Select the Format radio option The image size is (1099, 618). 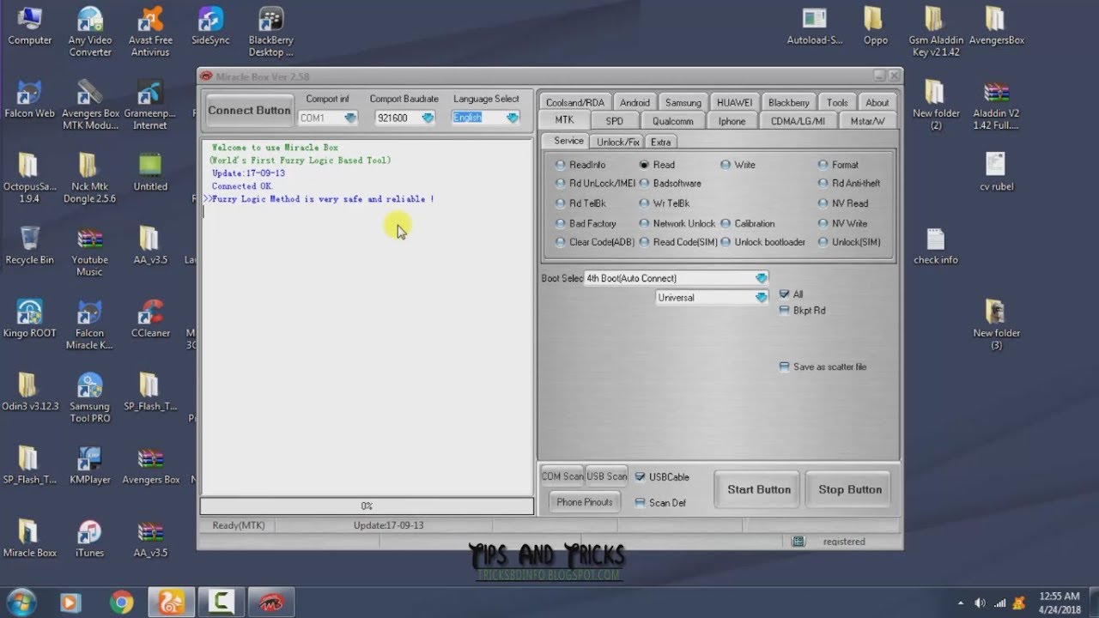point(838,165)
